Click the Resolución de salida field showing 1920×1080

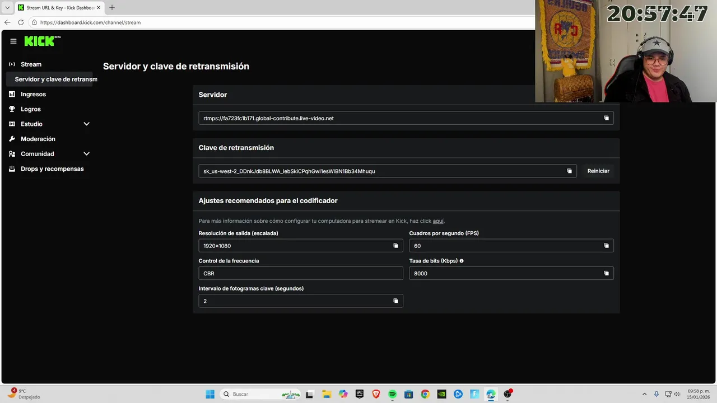click(301, 246)
